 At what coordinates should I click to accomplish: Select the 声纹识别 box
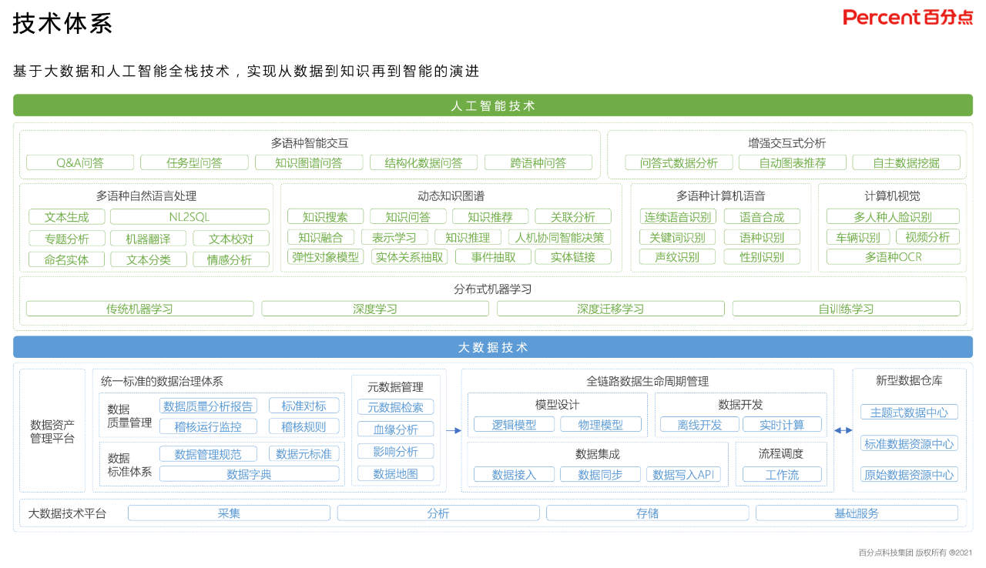pyautogui.click(x=678, y=257)
